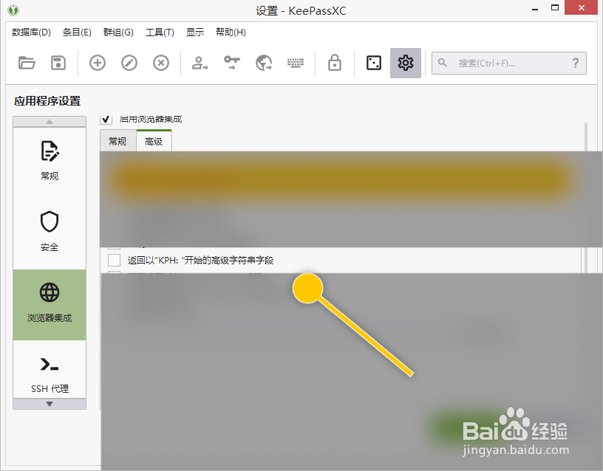Toggle the compact mode icon on the toolbar
The image size is (603, 471).
point(373,63)
